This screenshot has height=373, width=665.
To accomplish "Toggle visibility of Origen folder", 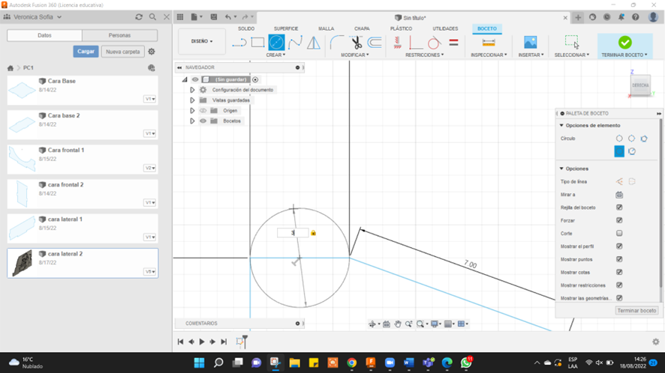I will (x=203, y=111).
